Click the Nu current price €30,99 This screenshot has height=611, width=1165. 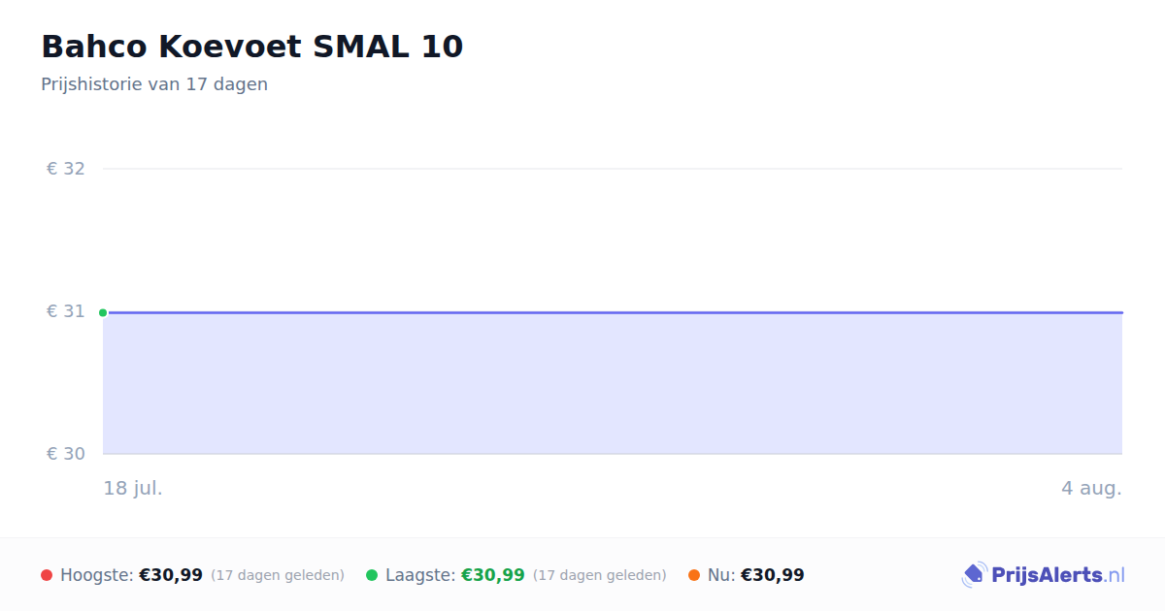(x=773, y=575)
